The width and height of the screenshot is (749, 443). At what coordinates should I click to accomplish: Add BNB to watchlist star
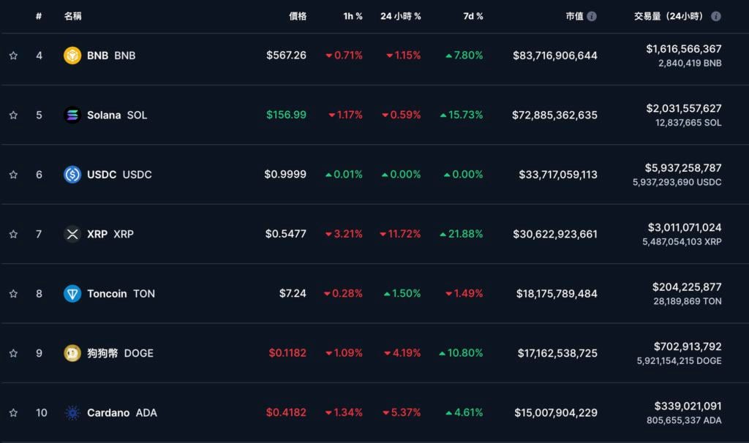pos(13,56)
